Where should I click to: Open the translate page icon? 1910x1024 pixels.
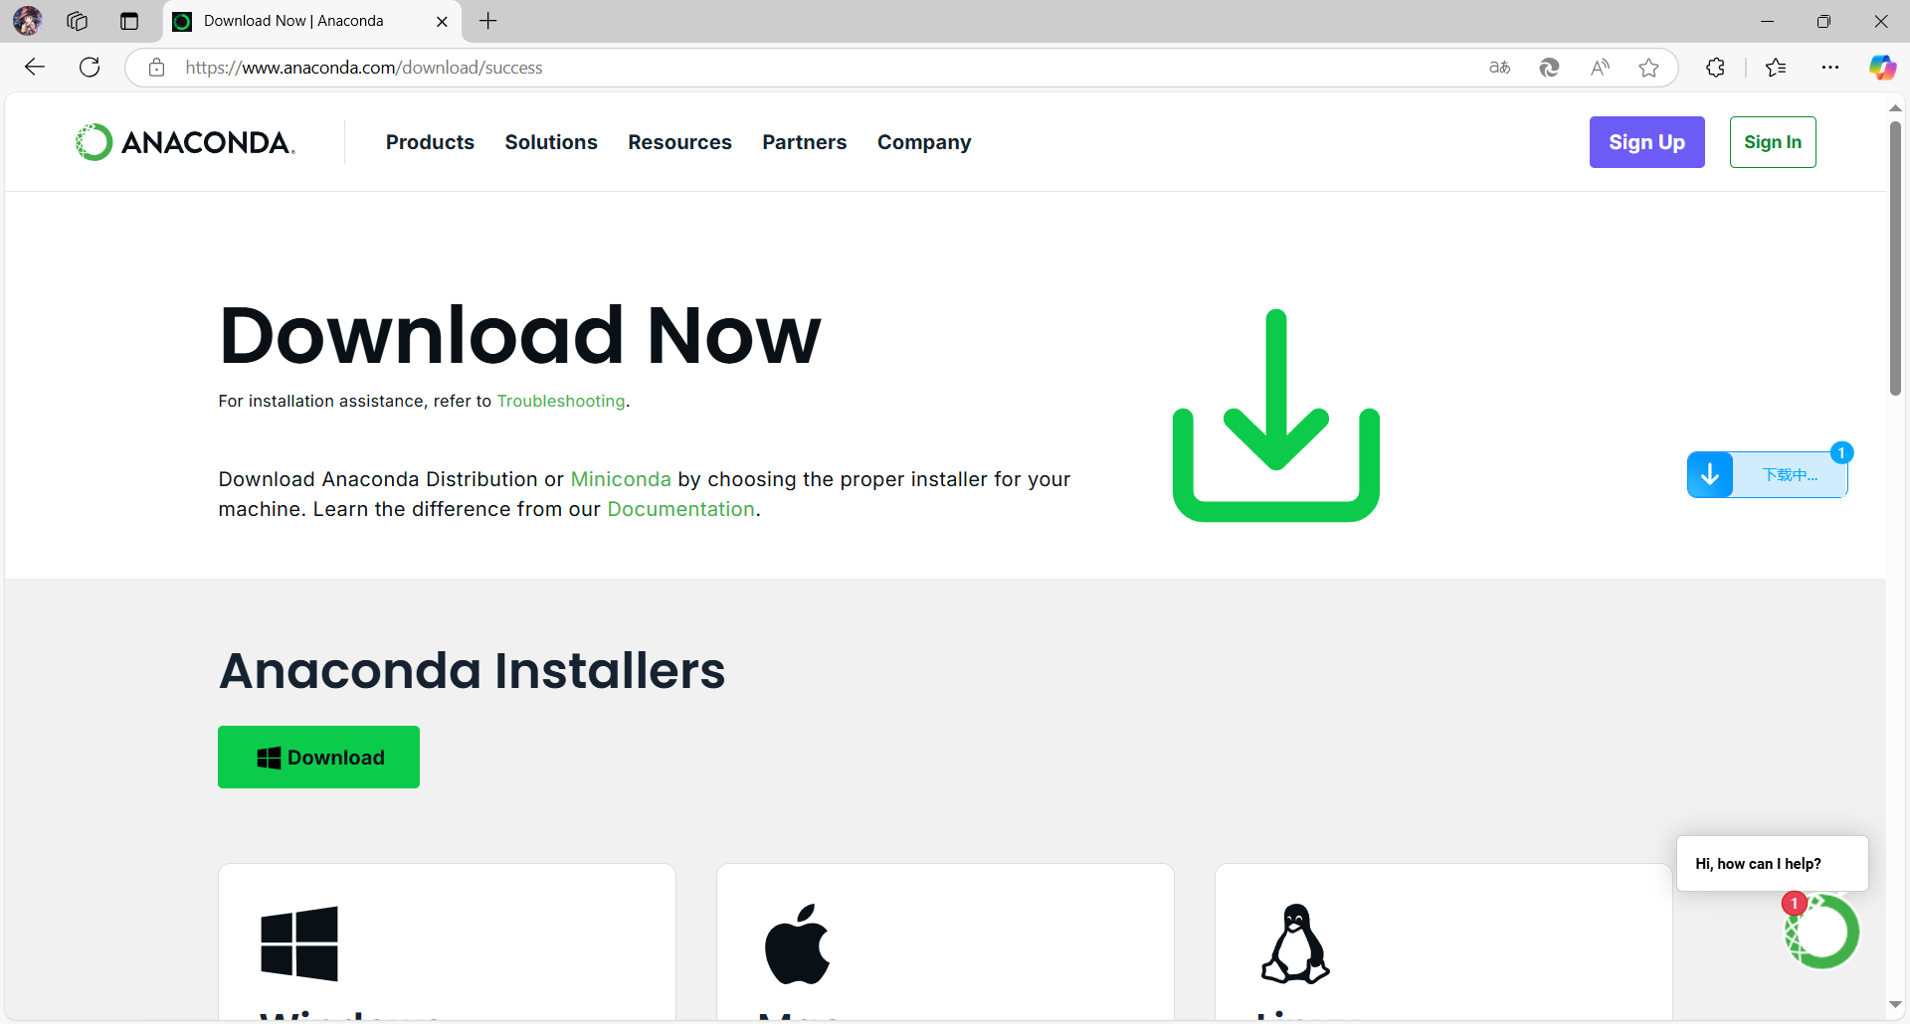click(1499, 68)
